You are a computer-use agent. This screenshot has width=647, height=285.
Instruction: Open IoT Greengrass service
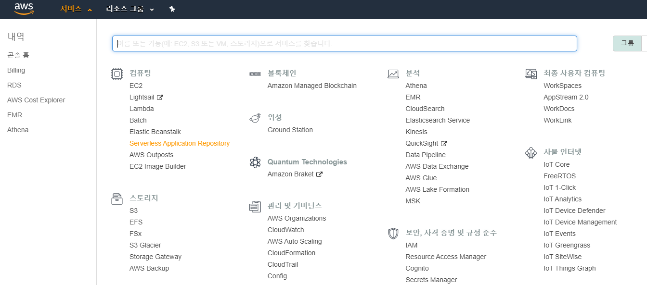pos(567,245)
